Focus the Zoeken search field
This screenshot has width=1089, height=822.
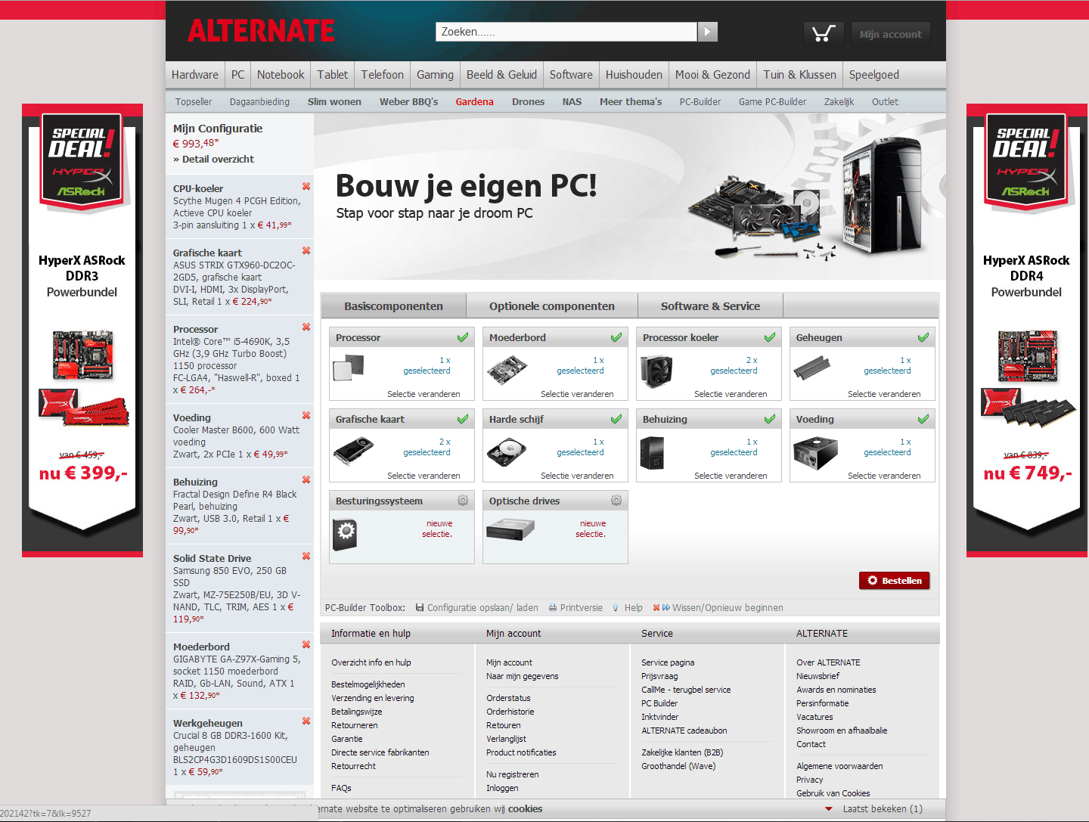(x=566, y=32)
